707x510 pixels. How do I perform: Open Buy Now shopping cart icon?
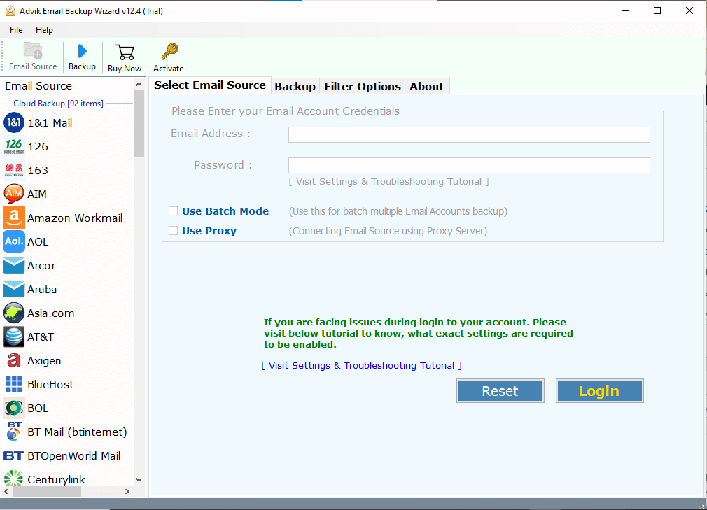click(125, 52)
